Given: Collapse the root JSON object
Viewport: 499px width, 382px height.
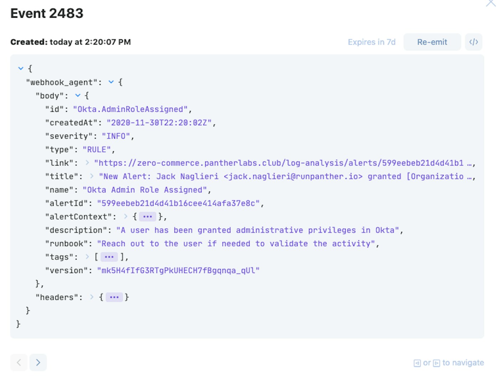Looking at the screenshot, I should (21, 68).
